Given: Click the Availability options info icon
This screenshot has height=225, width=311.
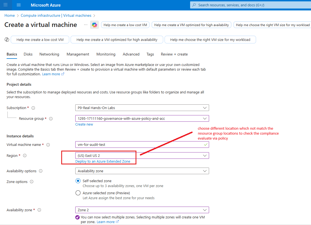Looking at the screenshot, I should [x=41, y=171].
